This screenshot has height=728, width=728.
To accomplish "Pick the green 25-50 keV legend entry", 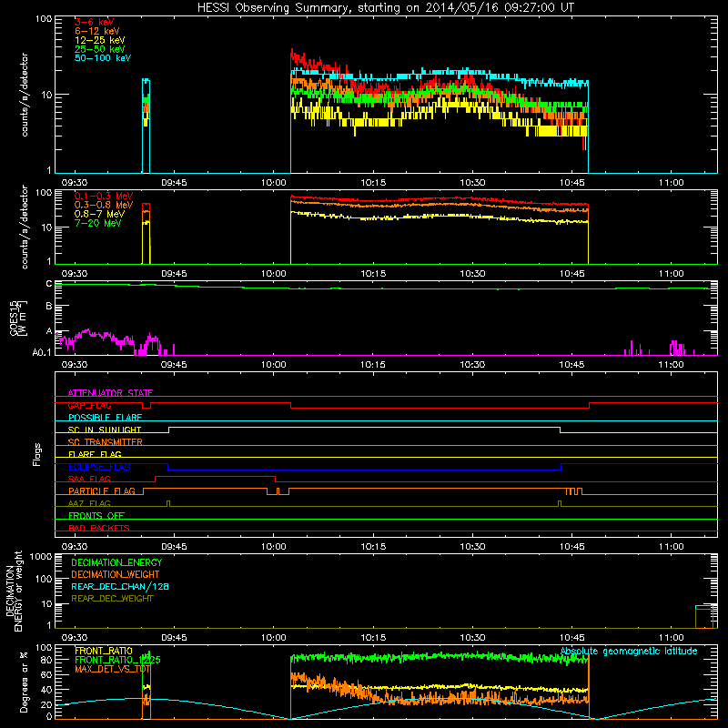I will (x=100, y=49).
